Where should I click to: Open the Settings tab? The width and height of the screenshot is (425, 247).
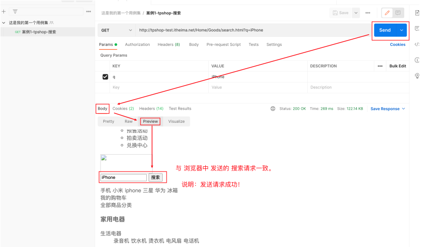pos(274,44)
